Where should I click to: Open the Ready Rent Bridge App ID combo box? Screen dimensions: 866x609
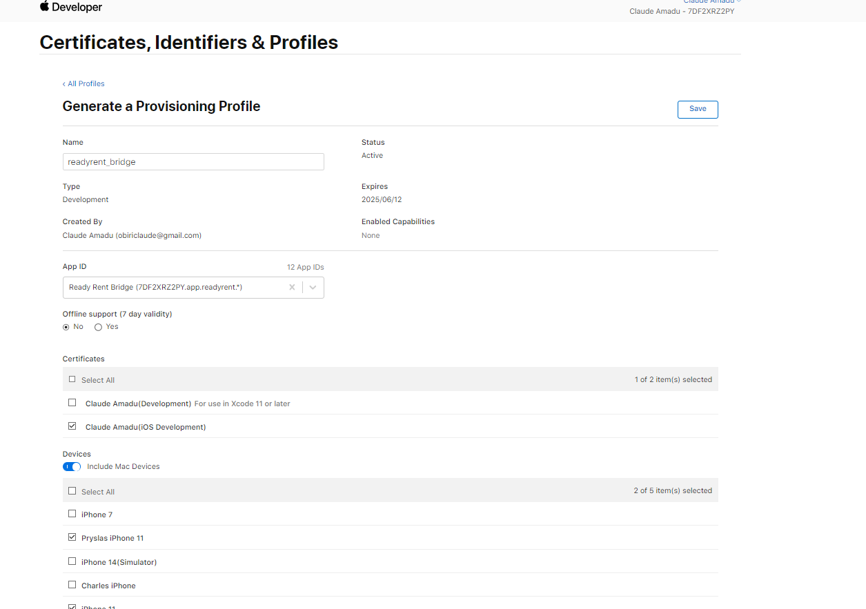coord(173,288)
